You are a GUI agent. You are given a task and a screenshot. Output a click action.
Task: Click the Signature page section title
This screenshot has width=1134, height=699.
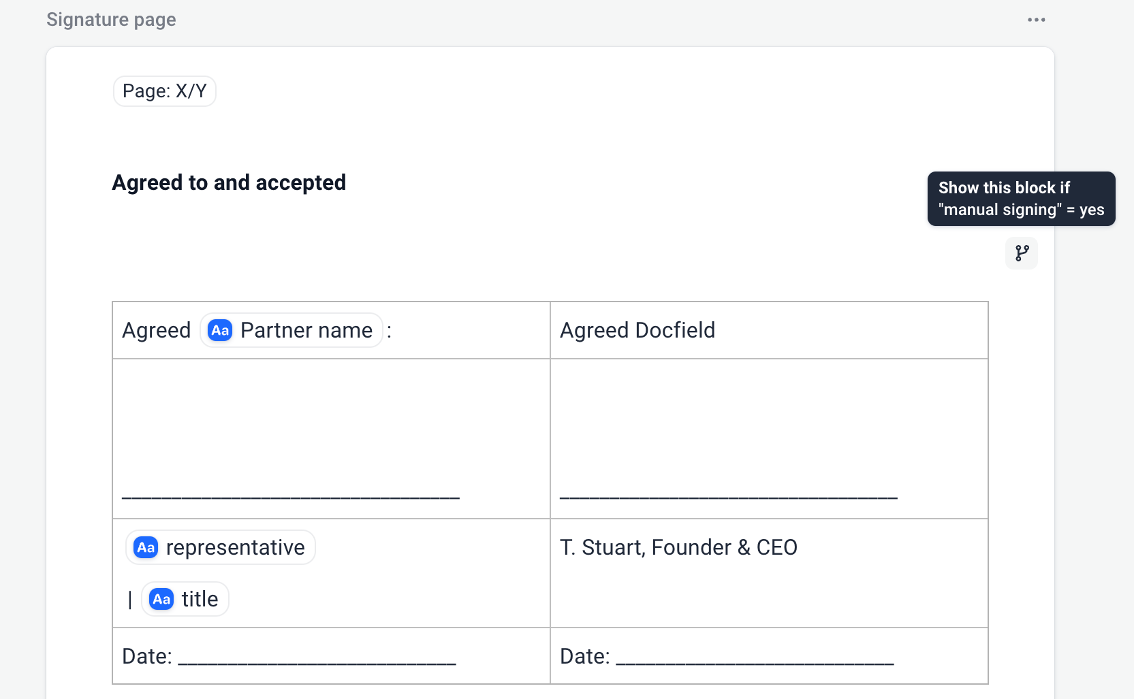pos(111,20)
